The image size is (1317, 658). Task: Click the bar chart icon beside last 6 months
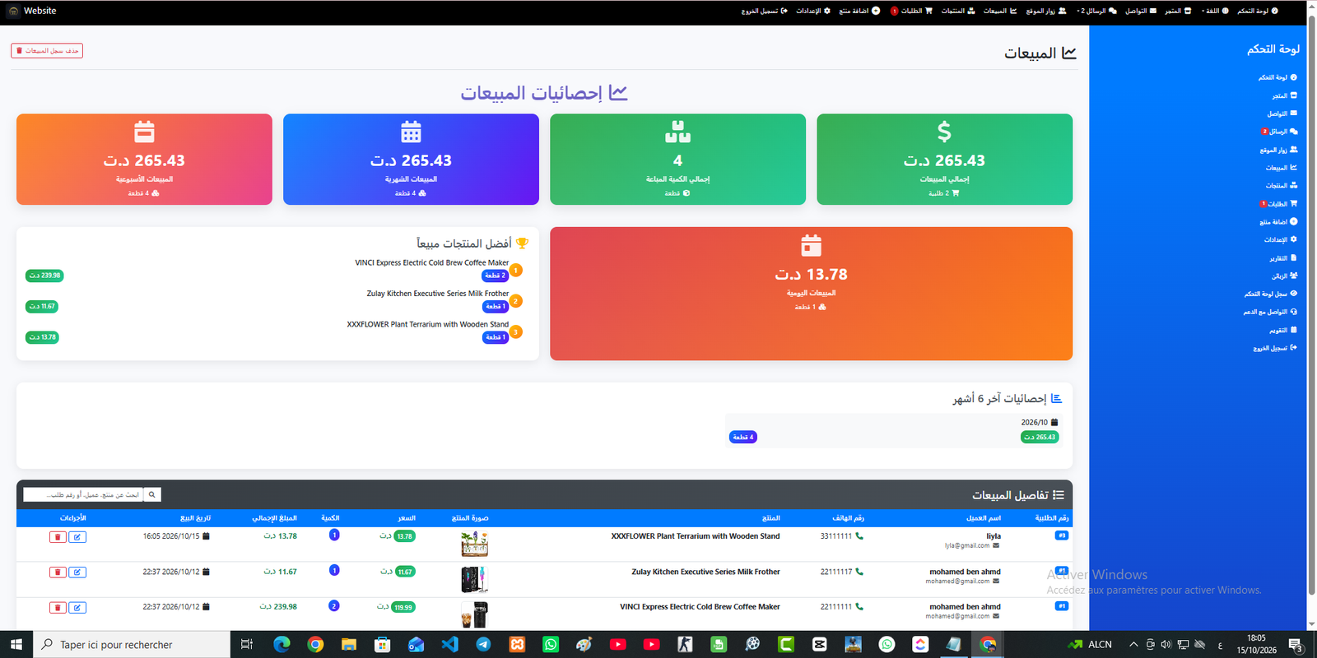click(1057, 398)
